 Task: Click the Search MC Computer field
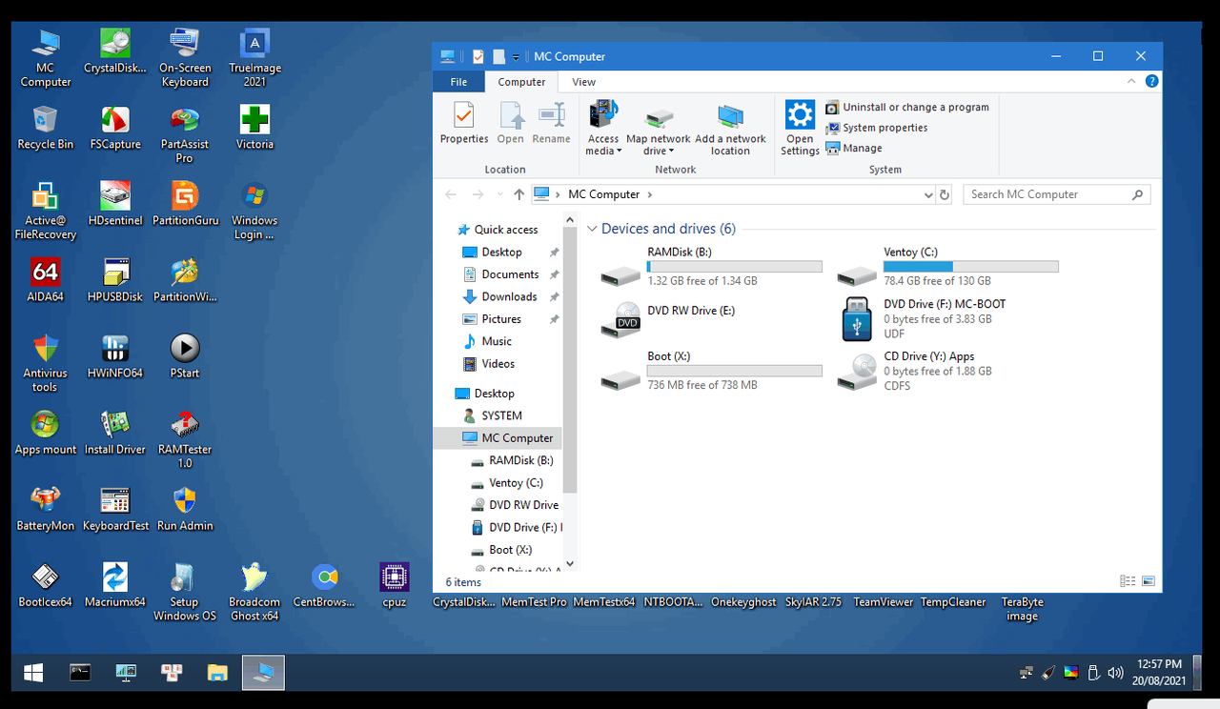click(1056, 194)
